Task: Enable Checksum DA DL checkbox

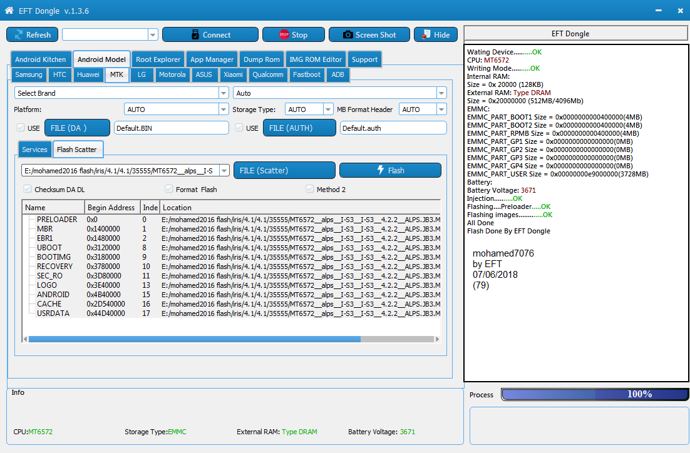Action: pyautogui.click(x=28, y=189)
